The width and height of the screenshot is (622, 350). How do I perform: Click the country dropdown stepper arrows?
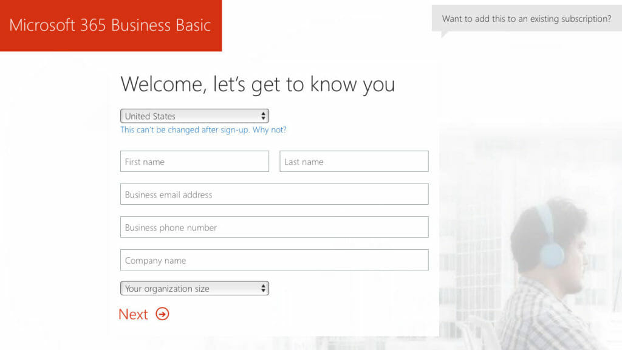click(263, 115)
